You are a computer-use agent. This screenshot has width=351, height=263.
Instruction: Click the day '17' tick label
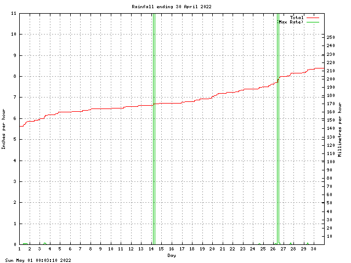click(182, 249)
